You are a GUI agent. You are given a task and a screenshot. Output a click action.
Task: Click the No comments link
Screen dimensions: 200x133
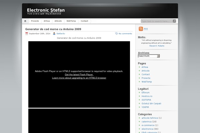[x=125, y=34]
